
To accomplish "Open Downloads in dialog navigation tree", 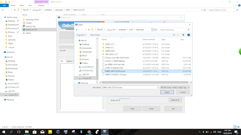I will coord(87,52).
